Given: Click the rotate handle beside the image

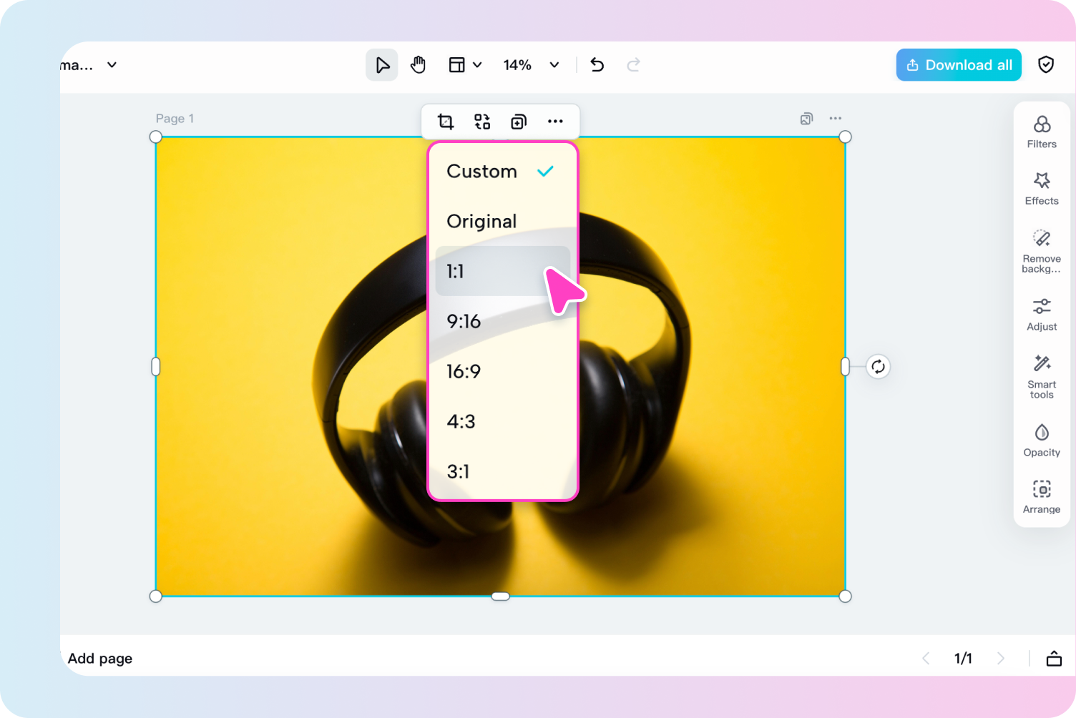Looking at the screenshot, I should (x=879, y=366).
